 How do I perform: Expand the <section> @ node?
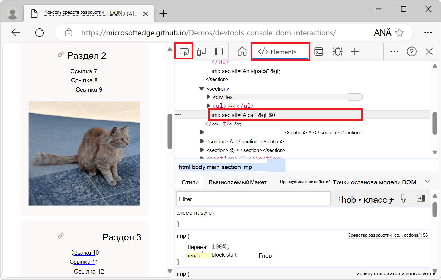pyautogui.click(x=202, y=150)
